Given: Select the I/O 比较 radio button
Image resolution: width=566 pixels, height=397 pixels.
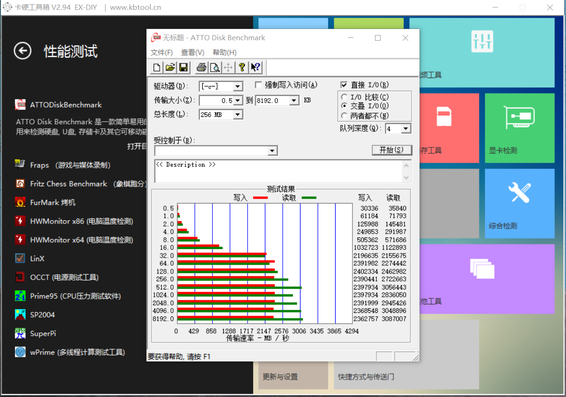Looking at the screenshot, I should (345, 97).
